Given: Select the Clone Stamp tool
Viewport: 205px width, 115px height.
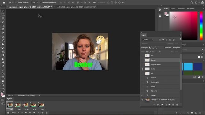Looking at the screenshot, I should click(x=3, y=44).
